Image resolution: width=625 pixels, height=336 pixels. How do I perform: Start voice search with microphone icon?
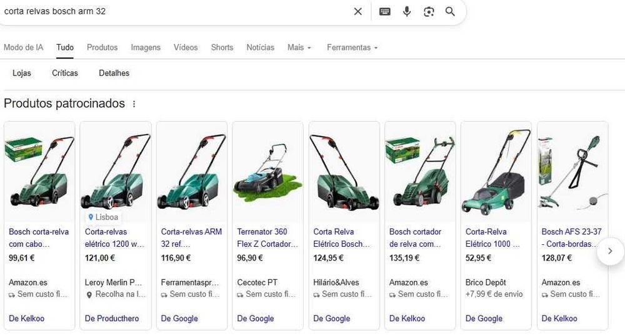[x=407, y=11]
